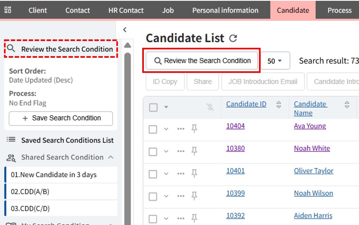Open three-dot menu for Noah Wilson row

coord(181,196)
